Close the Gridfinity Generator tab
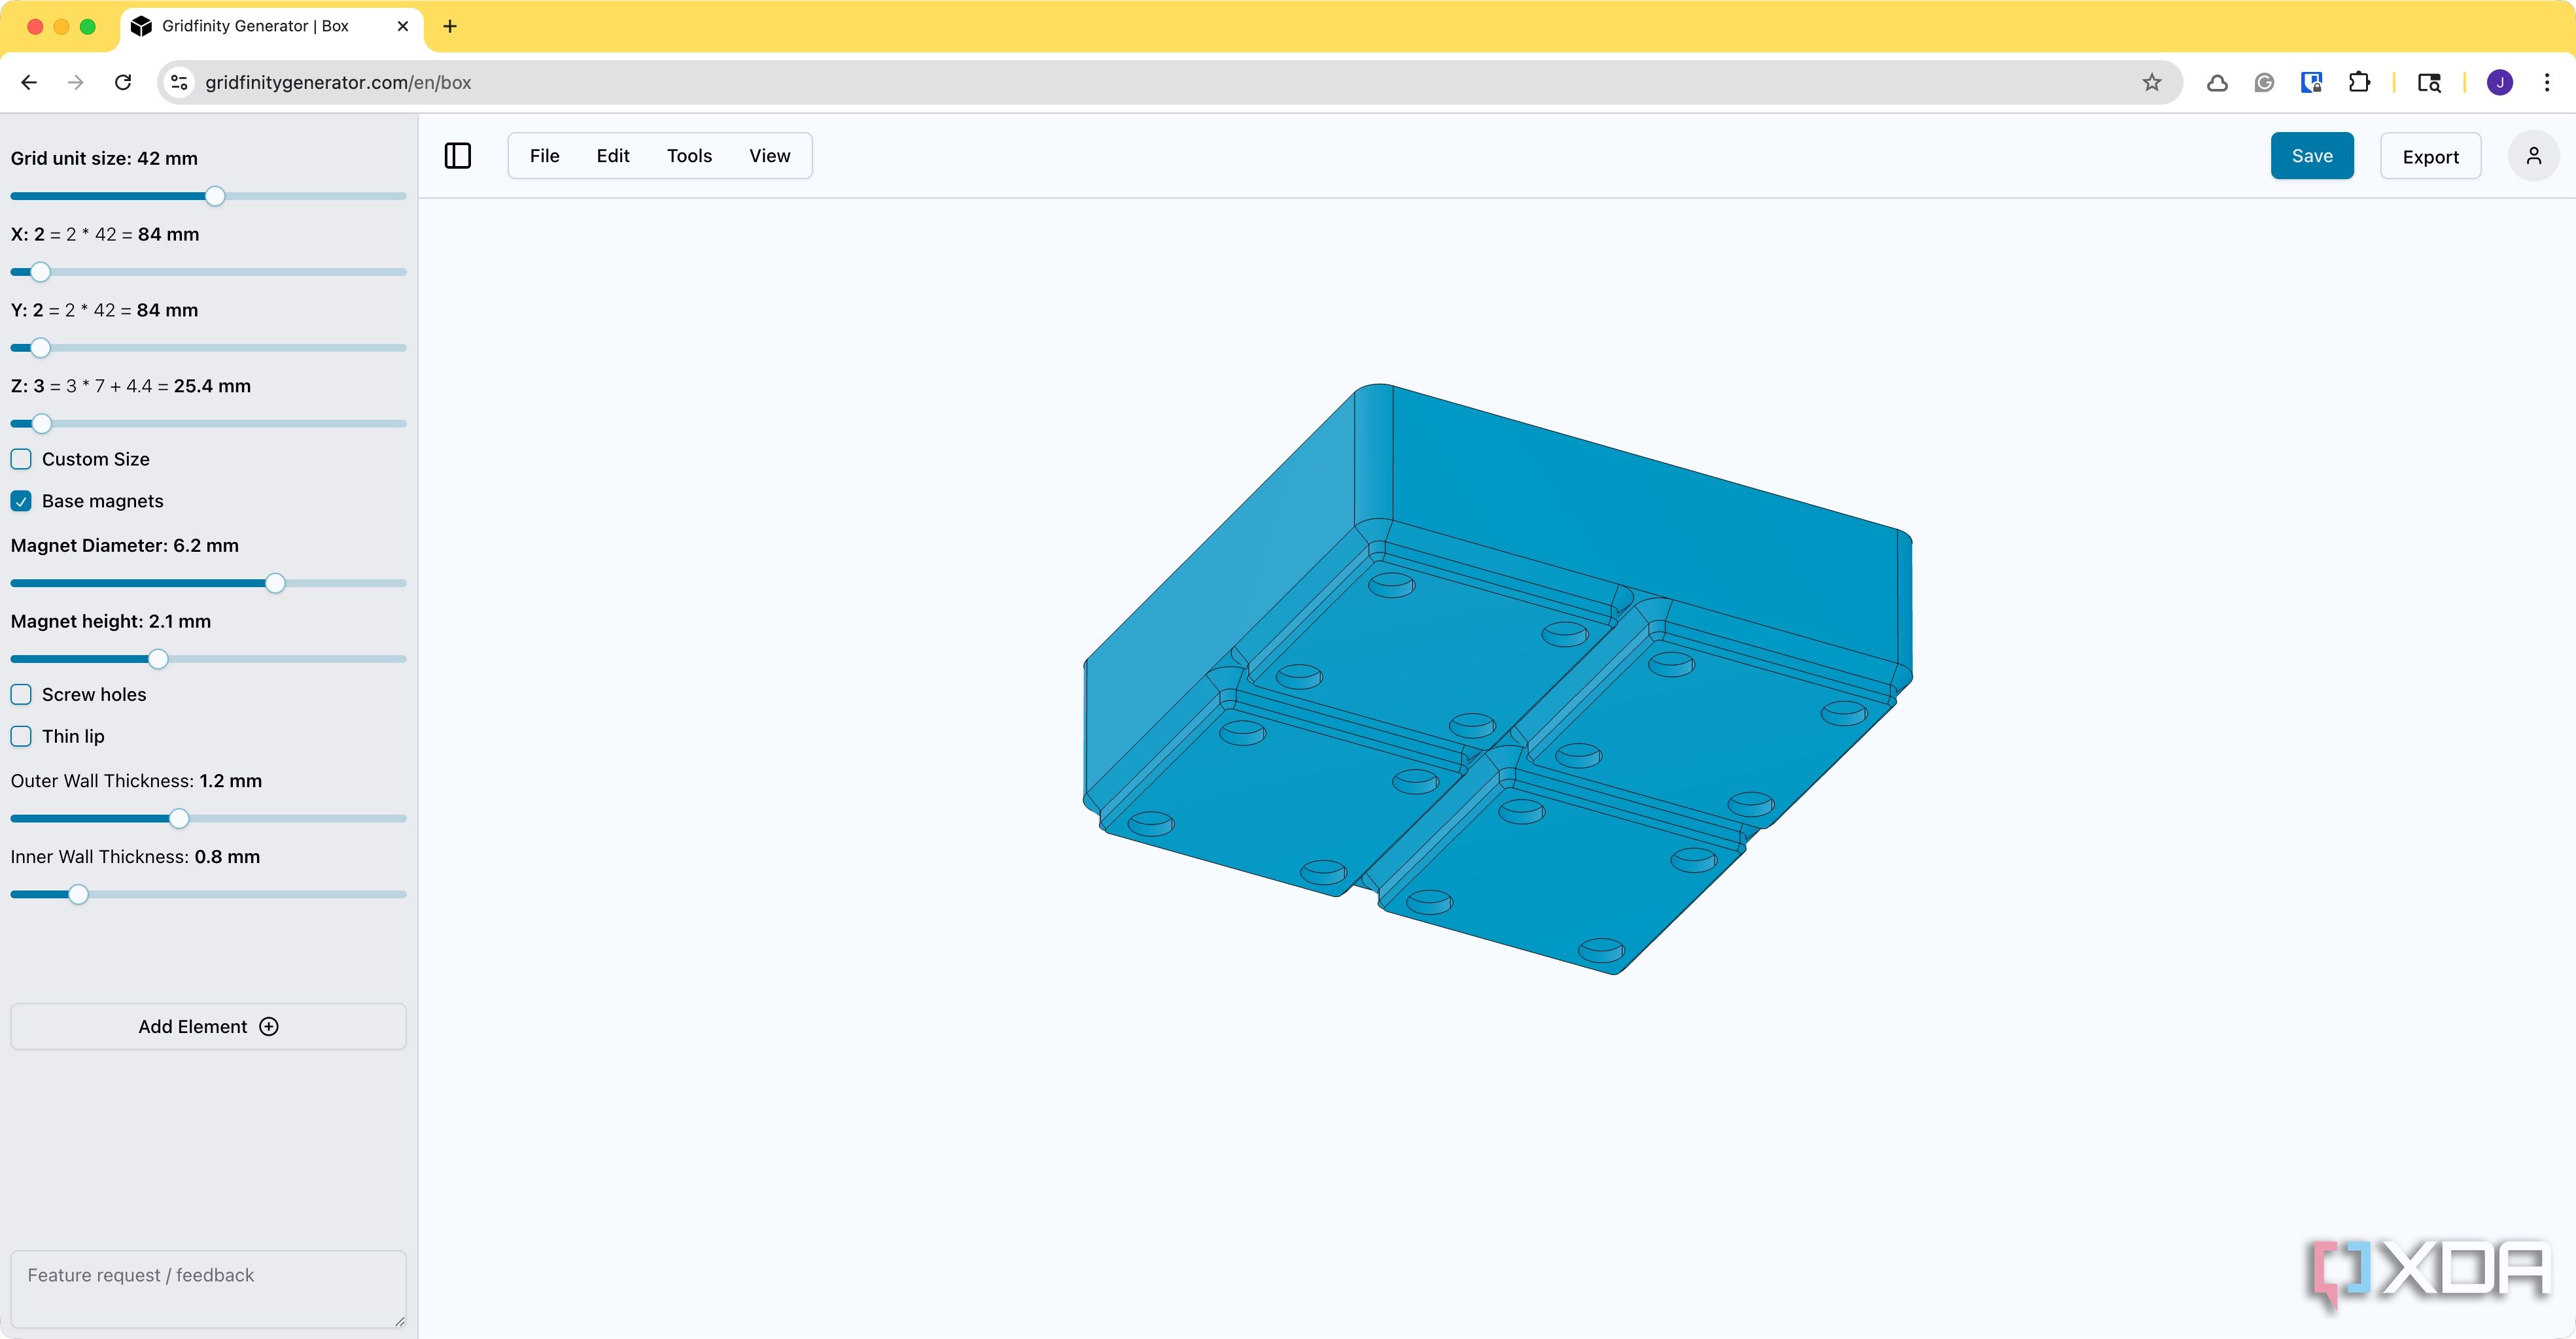The image size is (2576, 1339). [x=403, y=26]
